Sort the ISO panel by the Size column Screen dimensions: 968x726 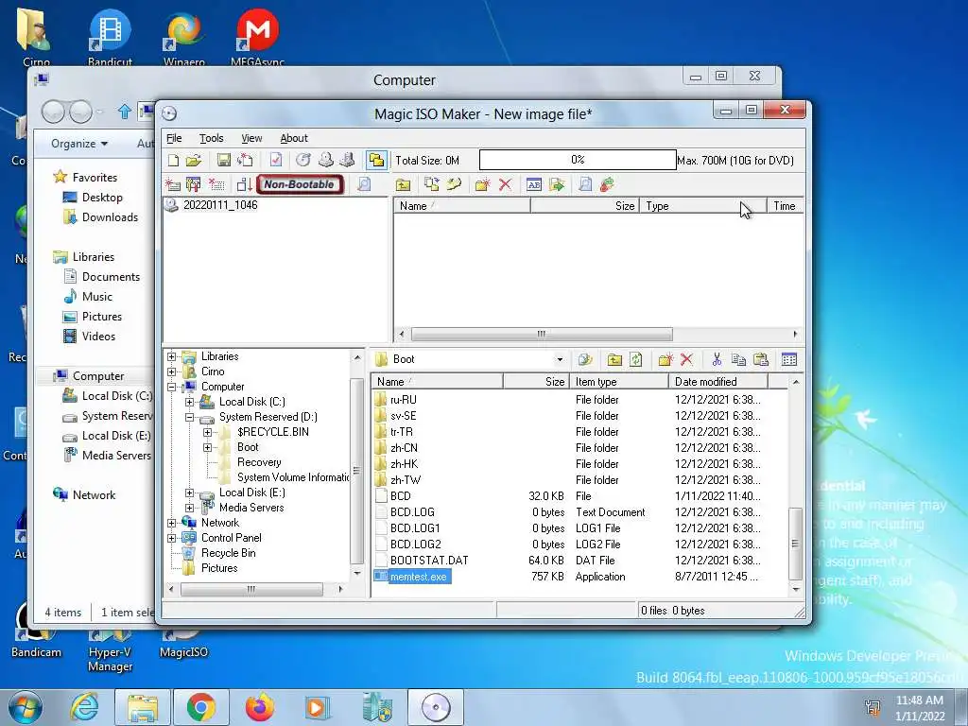(x=584, y=206)
